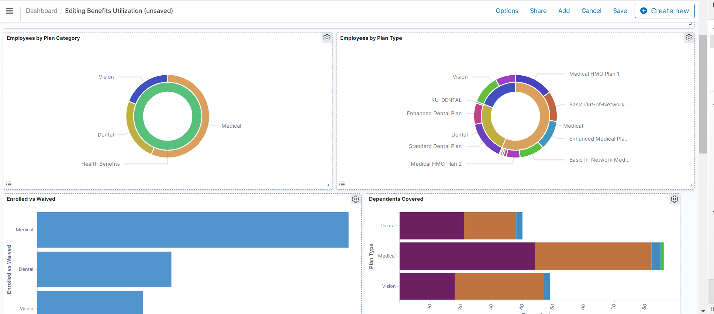Viewport: 714px width, 314px height.
Task: Open Enrolled vs Waived panel gear menu
Action: coord(356,199)
